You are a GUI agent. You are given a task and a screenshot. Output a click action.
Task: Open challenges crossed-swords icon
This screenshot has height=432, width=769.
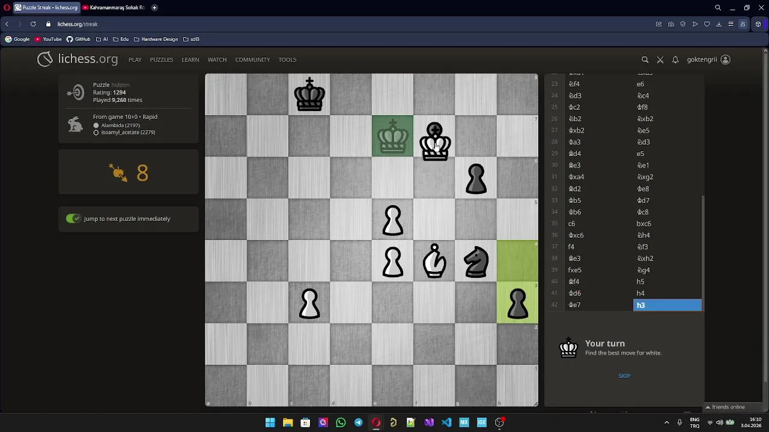660,59
